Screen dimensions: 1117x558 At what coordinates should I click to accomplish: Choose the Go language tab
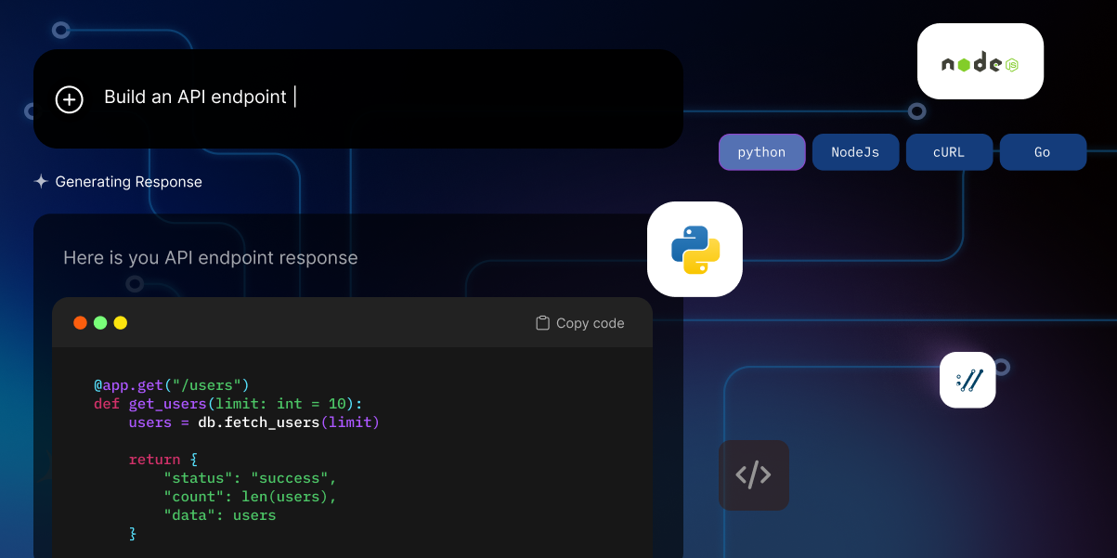[x=1043, y=152]
